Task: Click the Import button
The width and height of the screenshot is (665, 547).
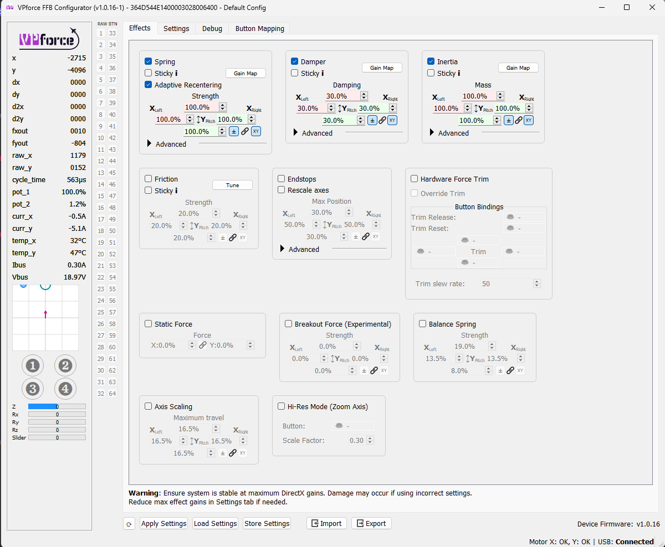Action: (327, 524)
